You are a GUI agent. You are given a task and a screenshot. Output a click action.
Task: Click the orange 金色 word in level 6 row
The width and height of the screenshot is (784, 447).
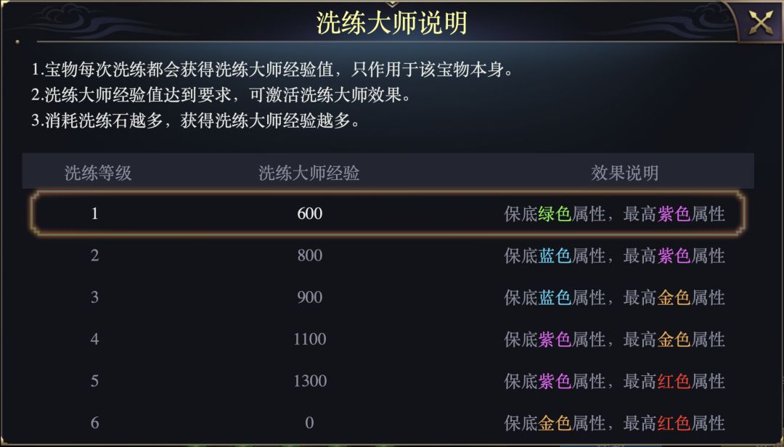(x=554, y=423)
